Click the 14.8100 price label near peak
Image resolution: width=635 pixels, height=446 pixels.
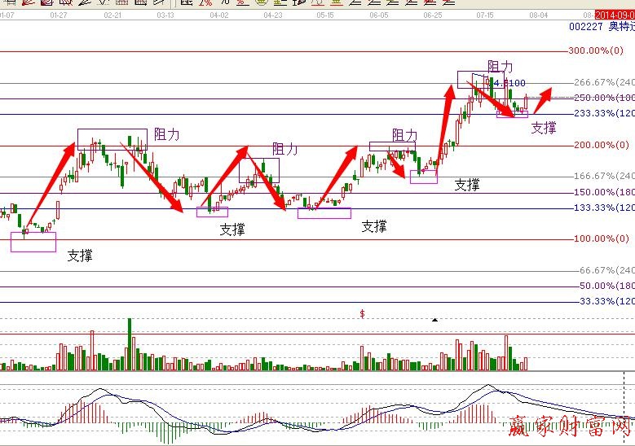click(x=509, y=83)
